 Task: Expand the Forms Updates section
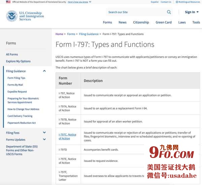[x=44, y=139]
